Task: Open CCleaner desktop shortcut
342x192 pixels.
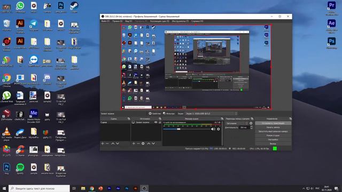Action: 20,151
